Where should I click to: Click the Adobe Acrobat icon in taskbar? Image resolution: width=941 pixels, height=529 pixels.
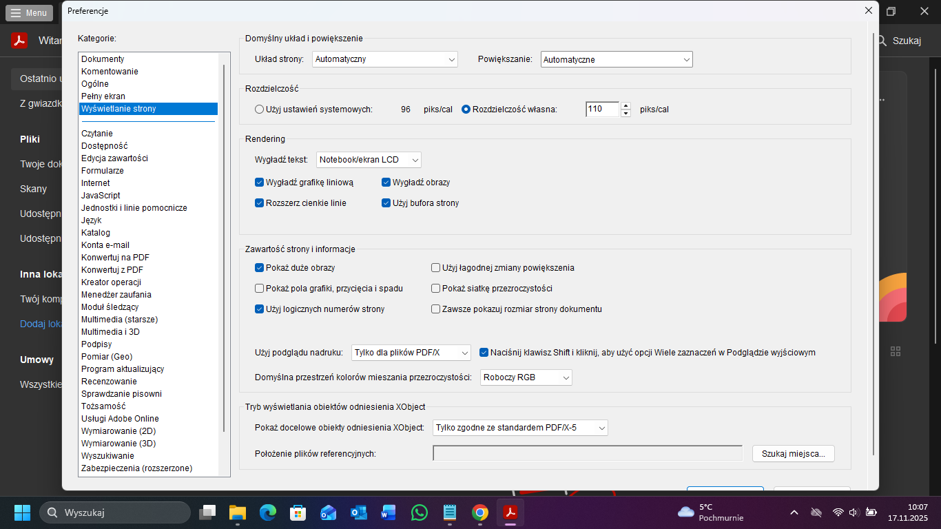point(510,512)
